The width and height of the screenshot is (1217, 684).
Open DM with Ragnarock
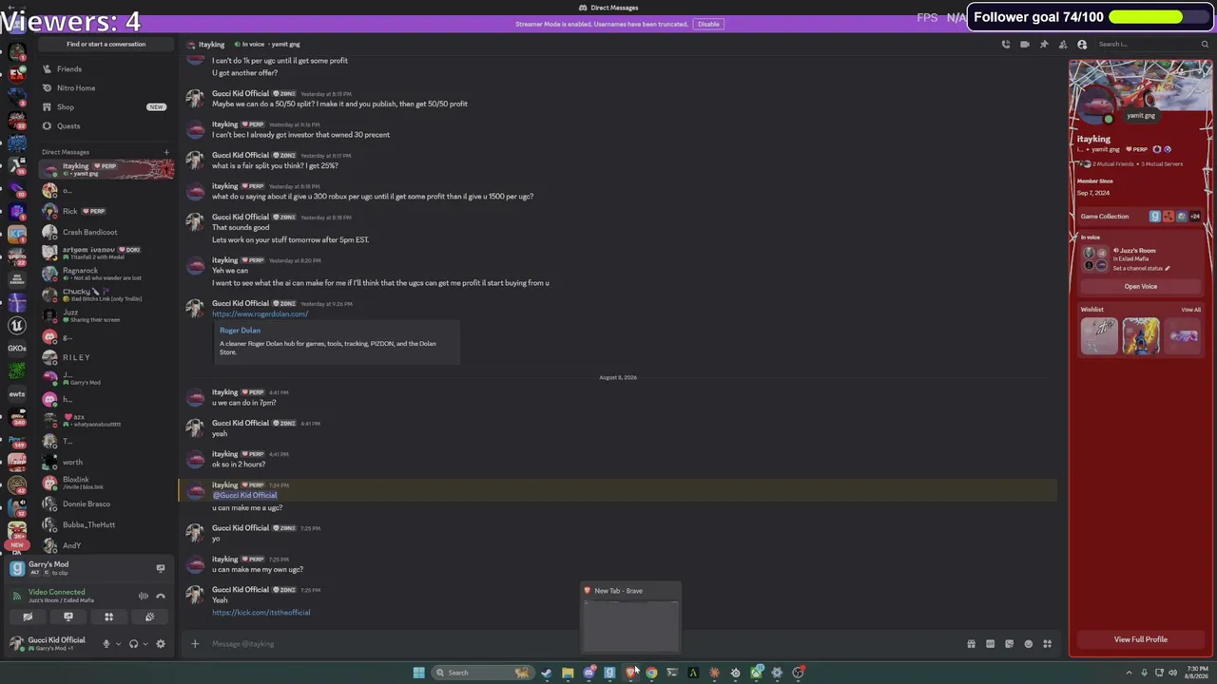tap(106, 274)
